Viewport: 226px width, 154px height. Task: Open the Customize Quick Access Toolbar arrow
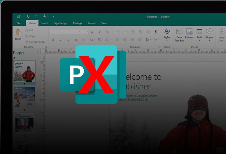(53, 16)
